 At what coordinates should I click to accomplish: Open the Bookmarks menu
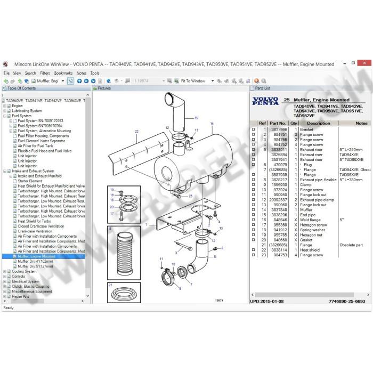click(63, 74)
